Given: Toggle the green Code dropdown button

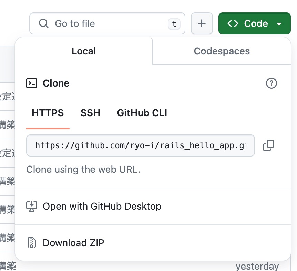Looking at the screenshot, I should tap(254, 23).
